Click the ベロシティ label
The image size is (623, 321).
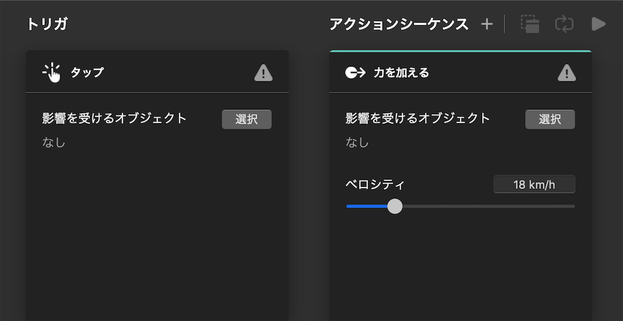point(375,184)
